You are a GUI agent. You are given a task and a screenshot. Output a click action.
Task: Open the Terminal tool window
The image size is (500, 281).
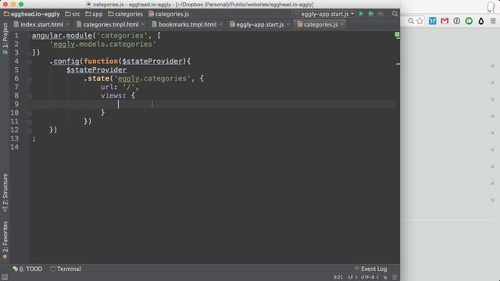(x=66, y=269)
